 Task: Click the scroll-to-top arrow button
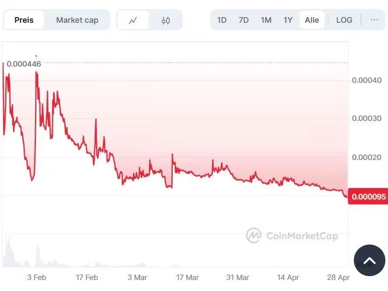369,260
